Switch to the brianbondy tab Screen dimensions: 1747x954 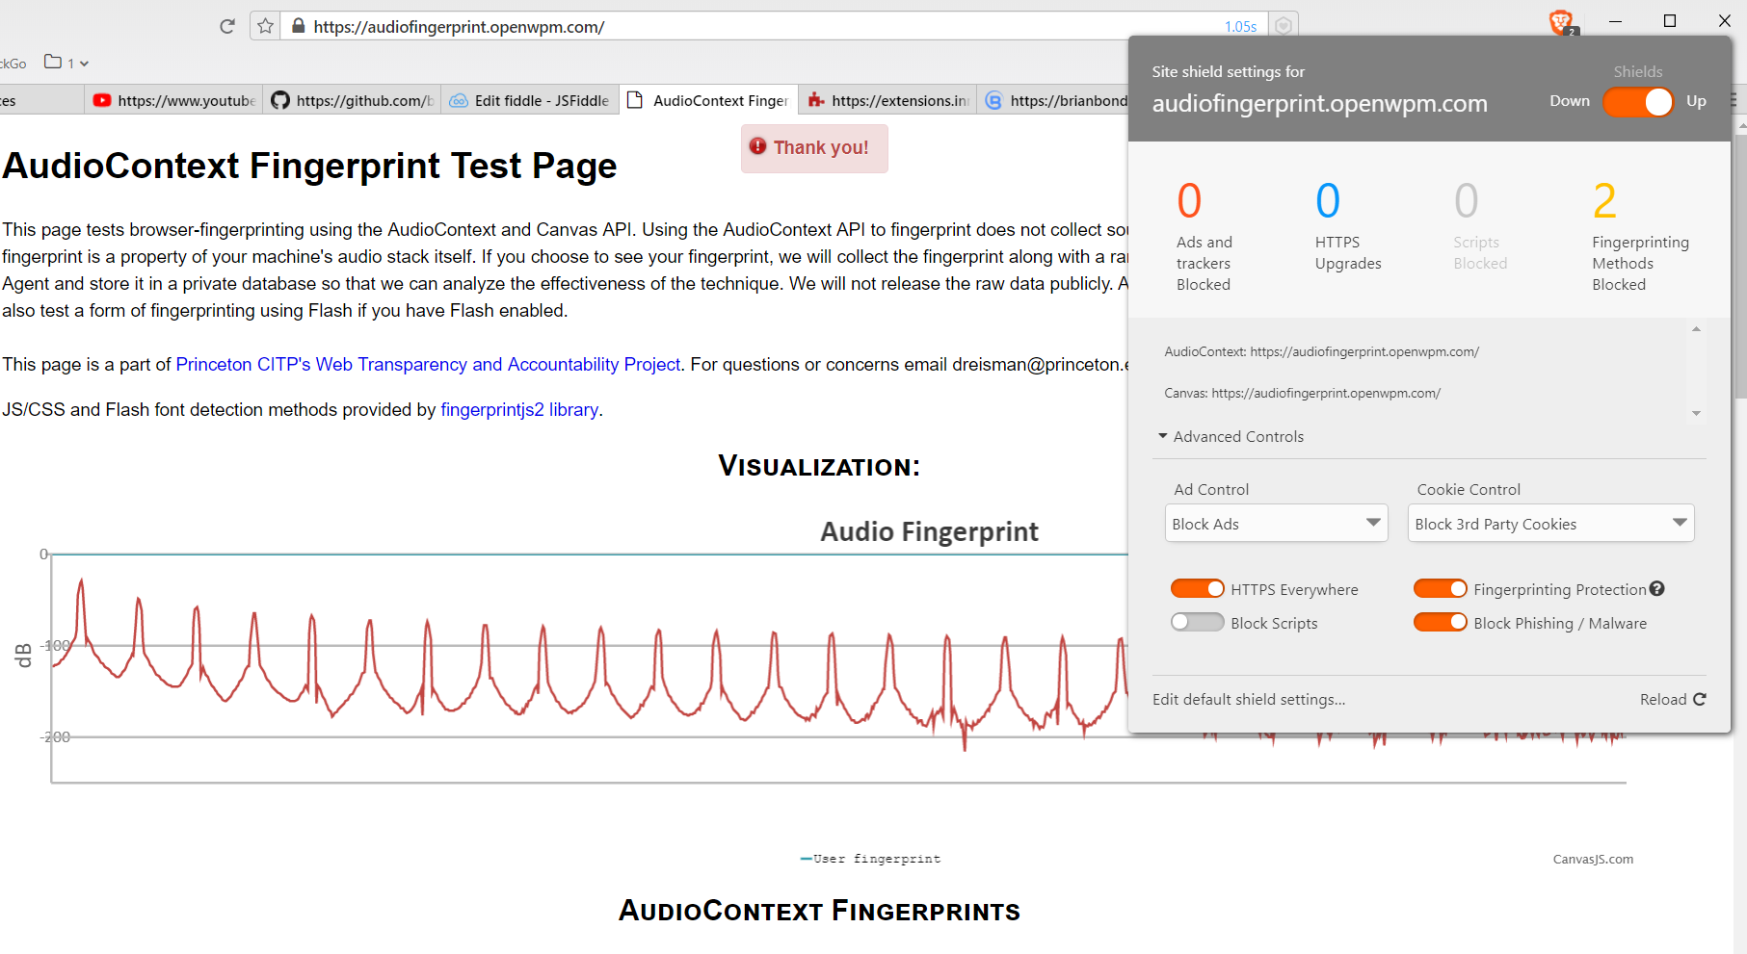[x=1055, y=100]
